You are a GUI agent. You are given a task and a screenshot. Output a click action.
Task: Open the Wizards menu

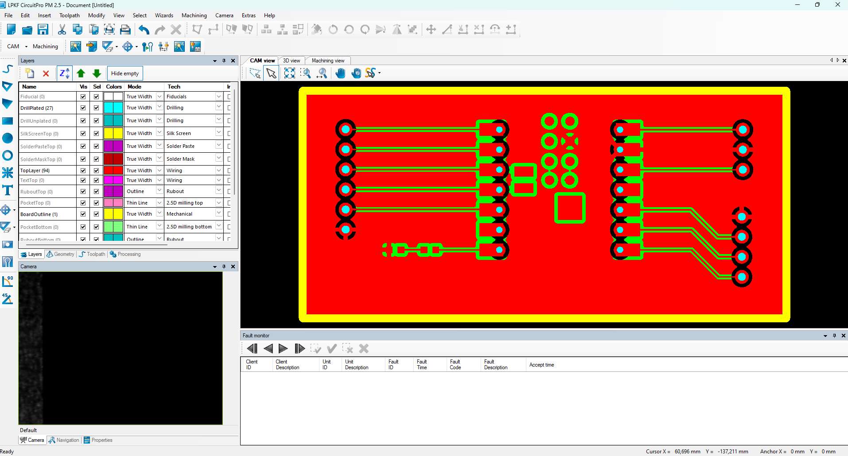point(164,15)
